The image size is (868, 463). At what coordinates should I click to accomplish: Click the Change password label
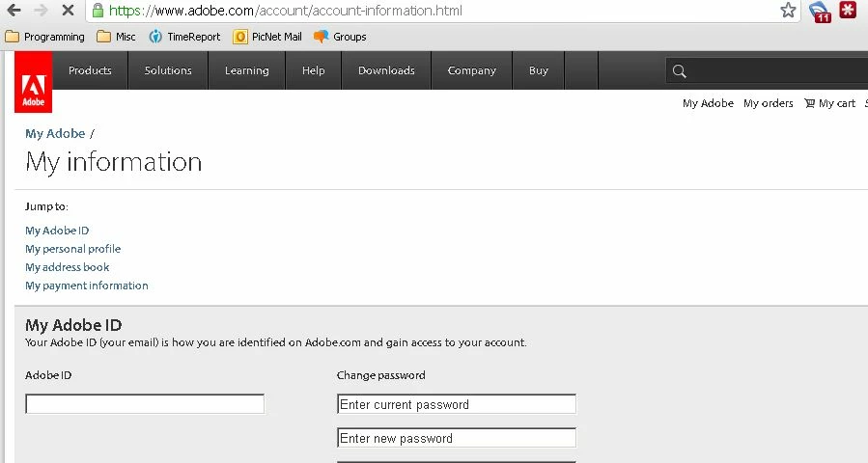tap(380, 375)
